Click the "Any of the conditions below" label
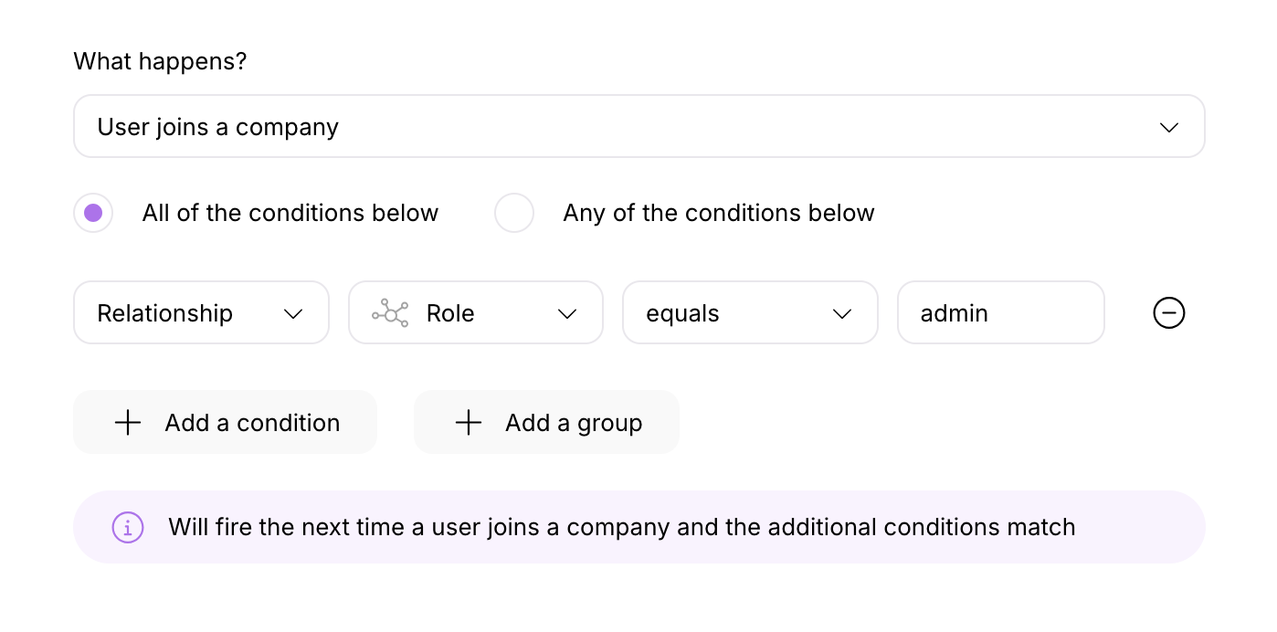This screenshot has height=632, width=1277. tap(718, 212)
